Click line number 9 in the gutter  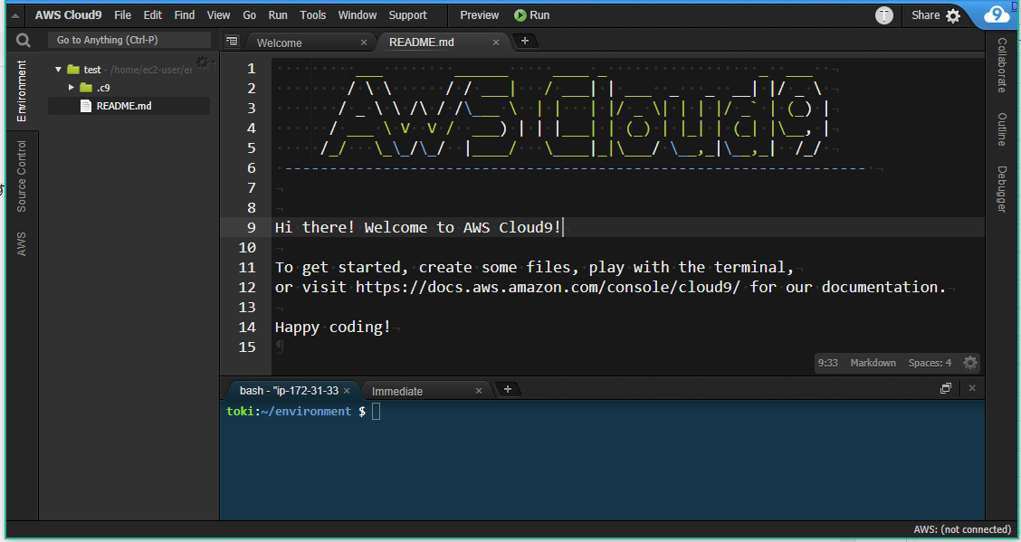pos(252,228)
